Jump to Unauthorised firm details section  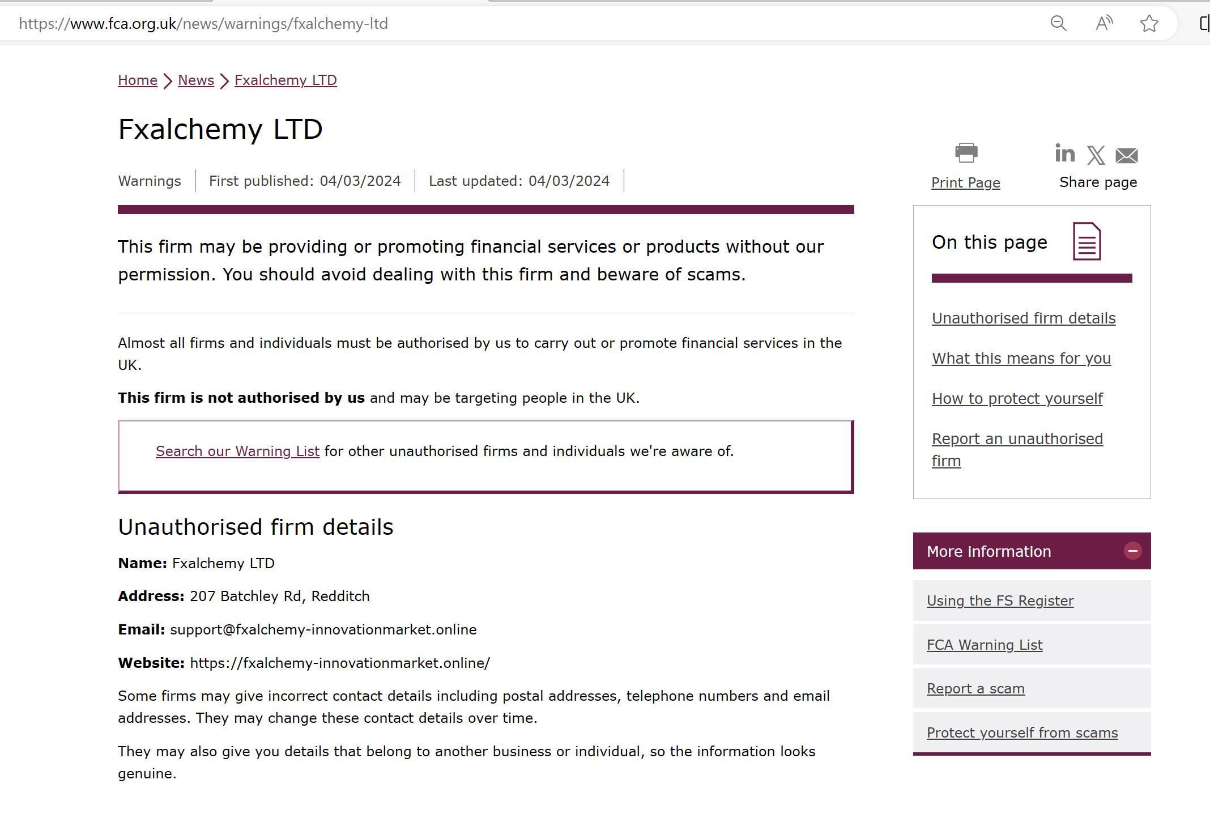[1023, 318]
